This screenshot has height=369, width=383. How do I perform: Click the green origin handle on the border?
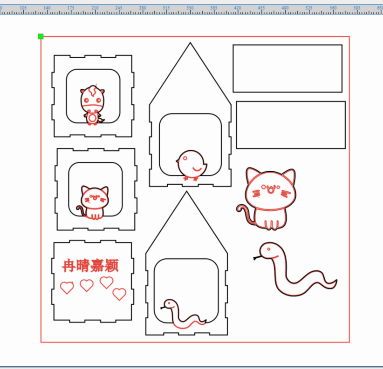(41, 36)
